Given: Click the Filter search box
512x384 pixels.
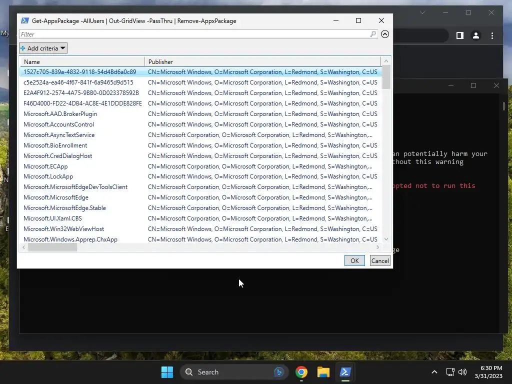Looking at the screenshot, I should (x=198, y=34).
